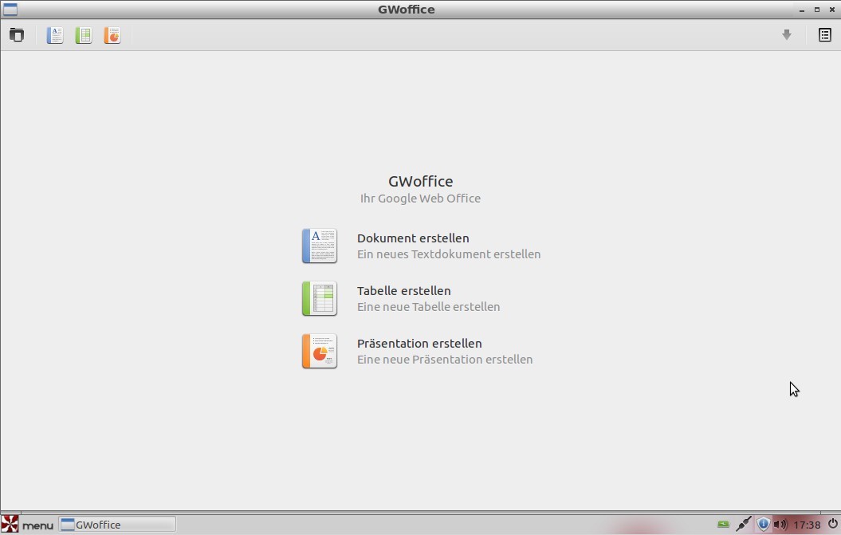
Task: Click the download arrow icon in toolbar
Action: tap(786, 35)
